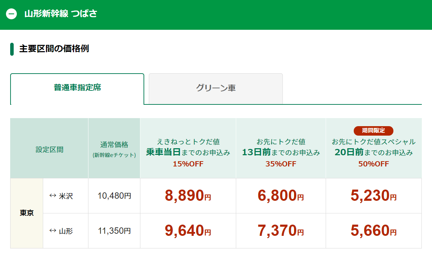Switch to the グリーン車 tab
The height and width of the screenshot is (253, 432).
(216, 89)
